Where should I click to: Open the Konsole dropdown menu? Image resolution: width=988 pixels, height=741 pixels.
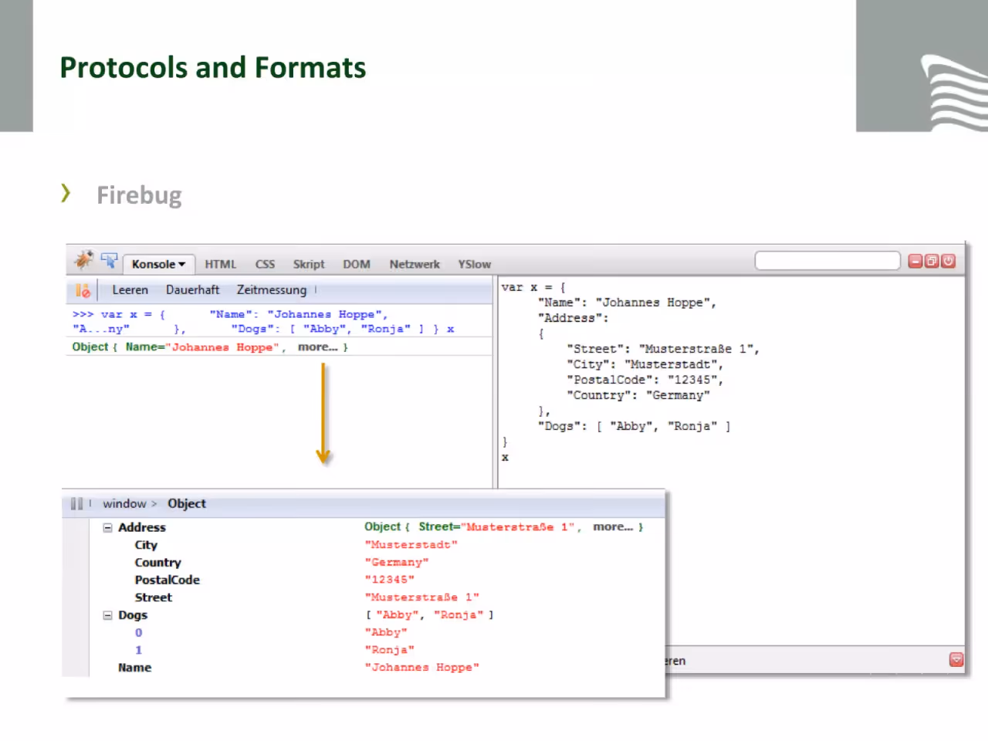(158, 264)
